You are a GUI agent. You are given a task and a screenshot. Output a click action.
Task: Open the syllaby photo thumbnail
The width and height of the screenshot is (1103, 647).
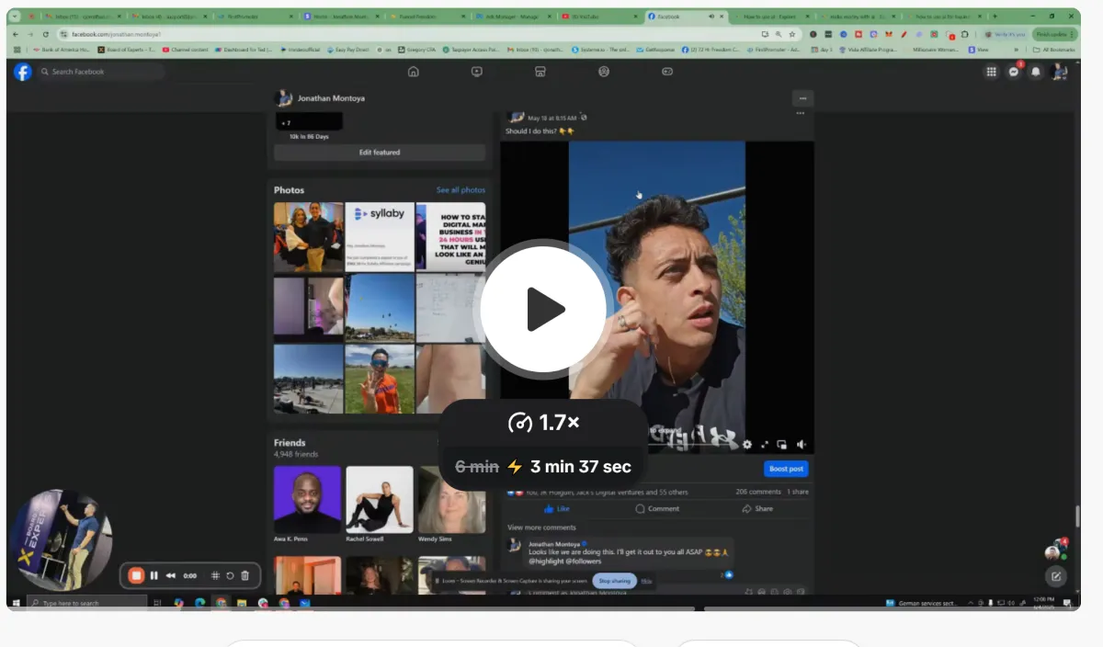(x=380, y=237)
